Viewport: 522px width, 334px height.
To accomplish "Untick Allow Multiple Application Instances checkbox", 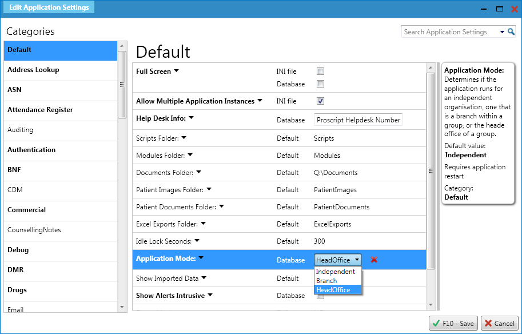I will [320, 101].
